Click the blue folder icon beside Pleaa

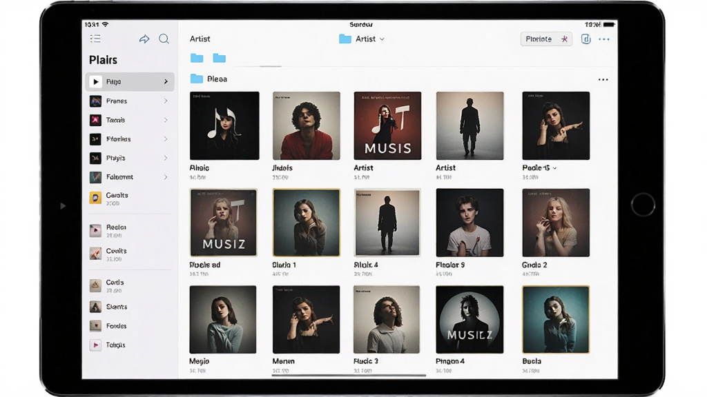[197, 79]
